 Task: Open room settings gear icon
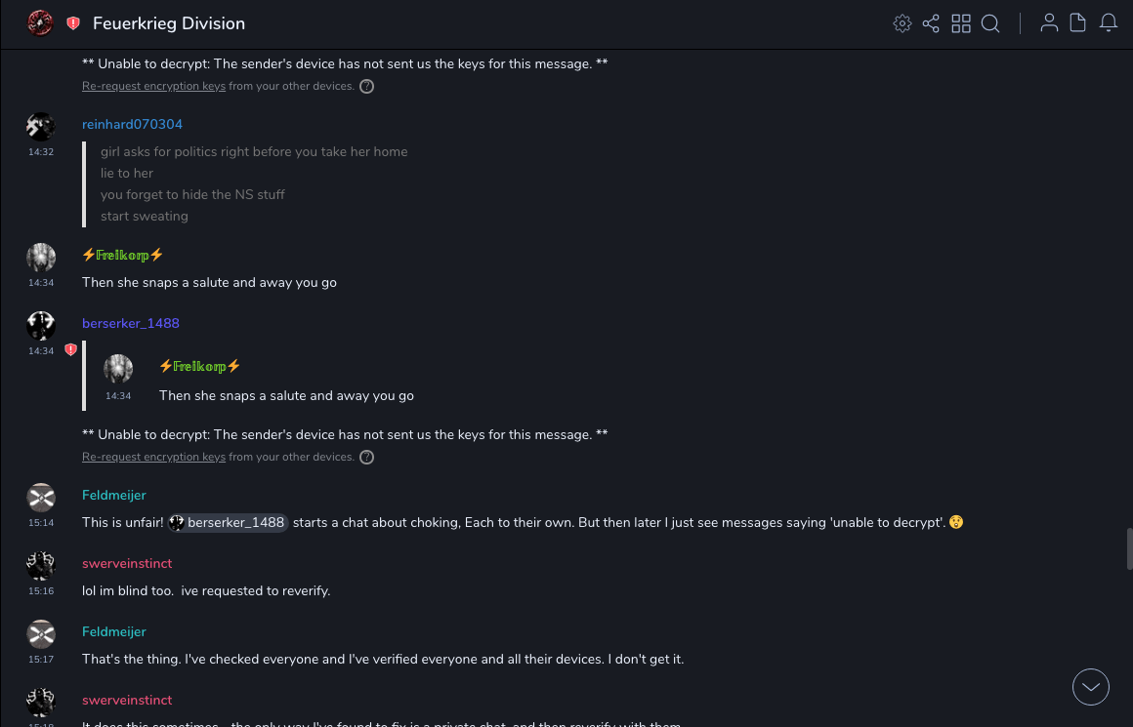[902, 23]
